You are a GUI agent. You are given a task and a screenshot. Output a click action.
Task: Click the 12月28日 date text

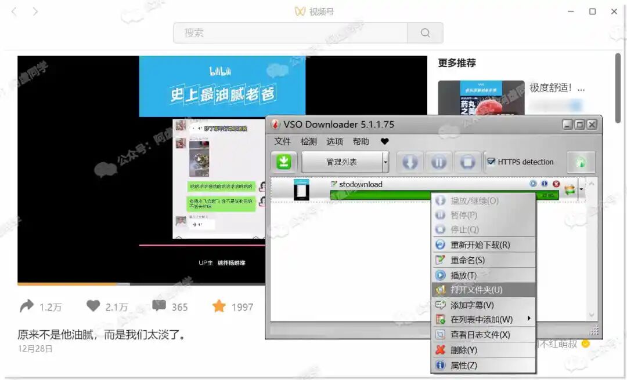[35, 349]
